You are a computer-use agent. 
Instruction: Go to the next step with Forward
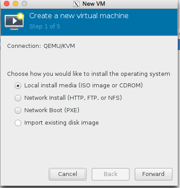click(153, 174)
